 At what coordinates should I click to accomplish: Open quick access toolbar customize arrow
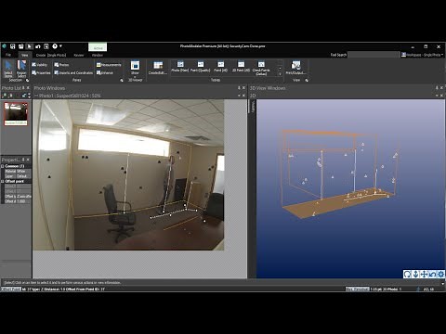[x=60, y=46]
